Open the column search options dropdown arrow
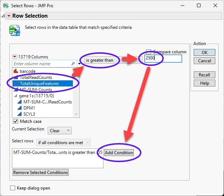The width and height of the screenshot is (224, 196). (x=79, y=64)
